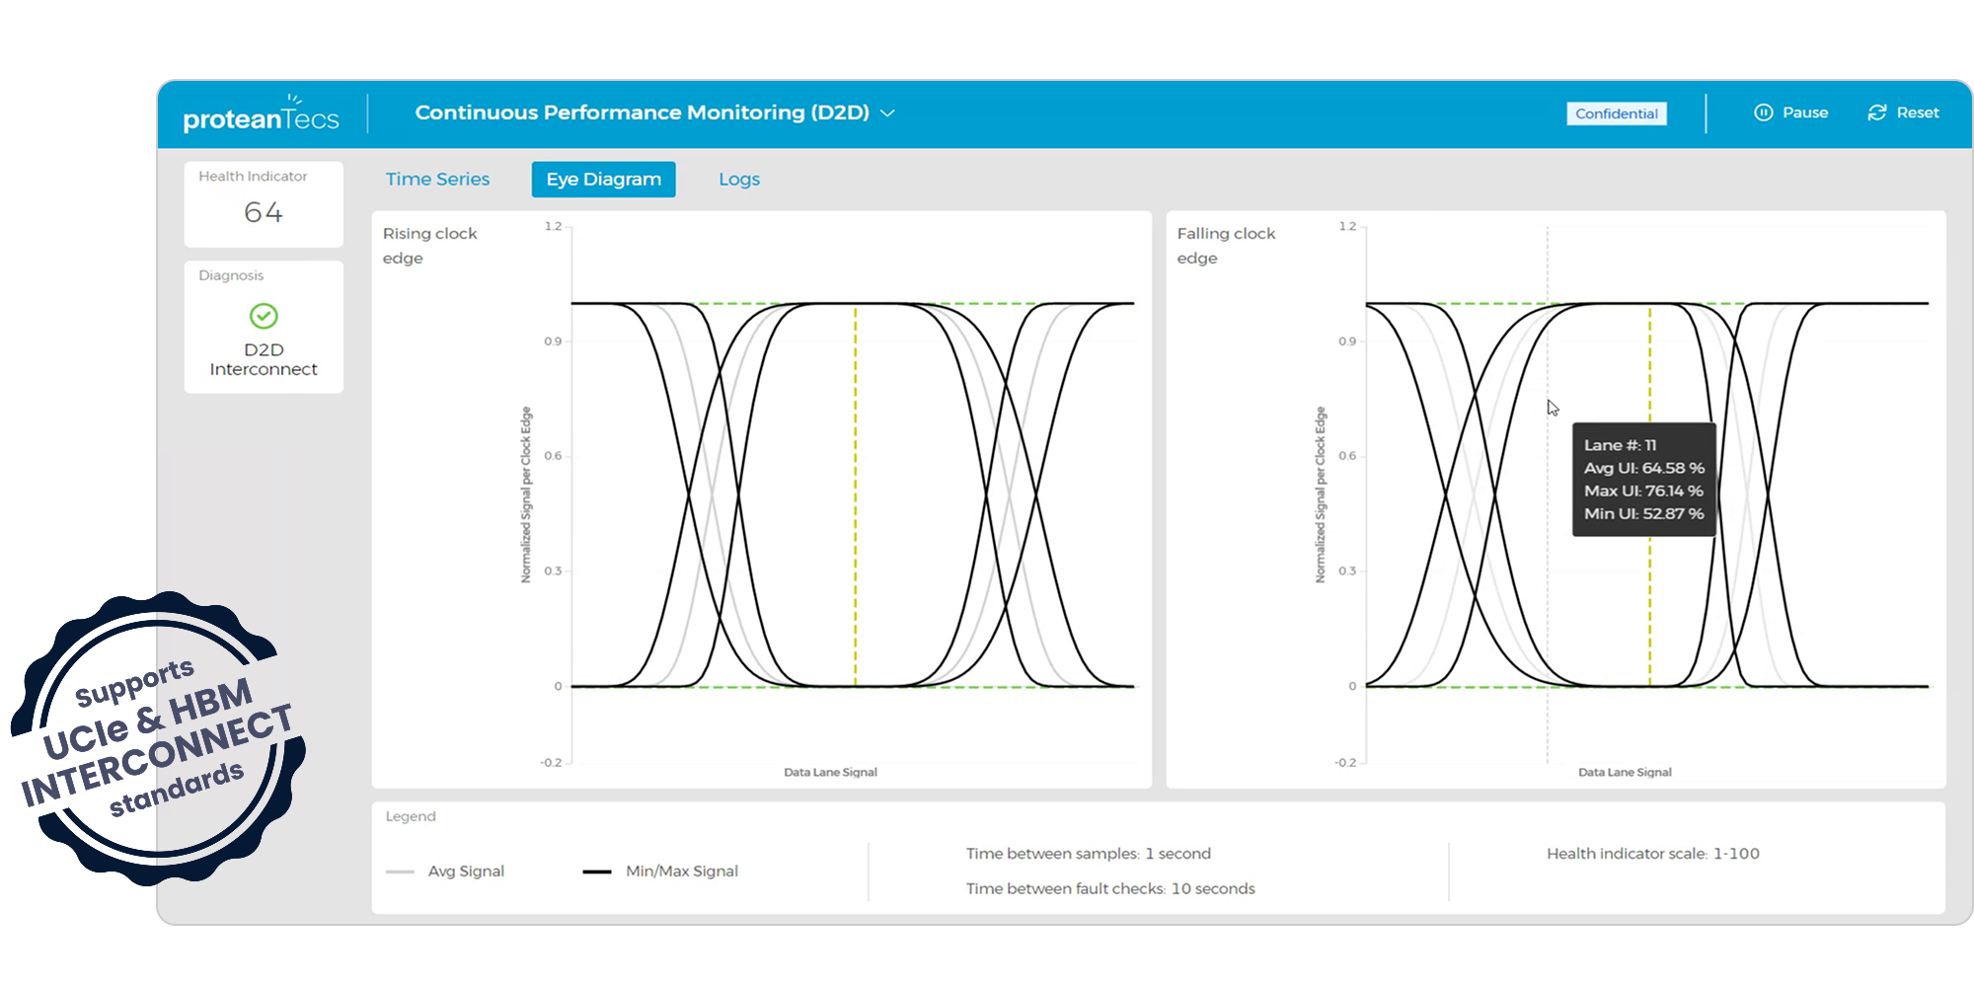Click the Health Indicator value 64
The height and width of the screenshot is (987, 1974).
coord(264,212)
